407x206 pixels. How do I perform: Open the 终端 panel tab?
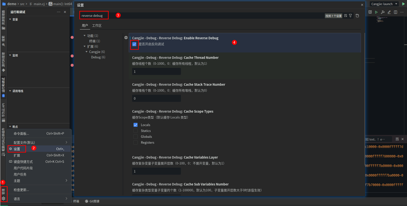point(76,201)
